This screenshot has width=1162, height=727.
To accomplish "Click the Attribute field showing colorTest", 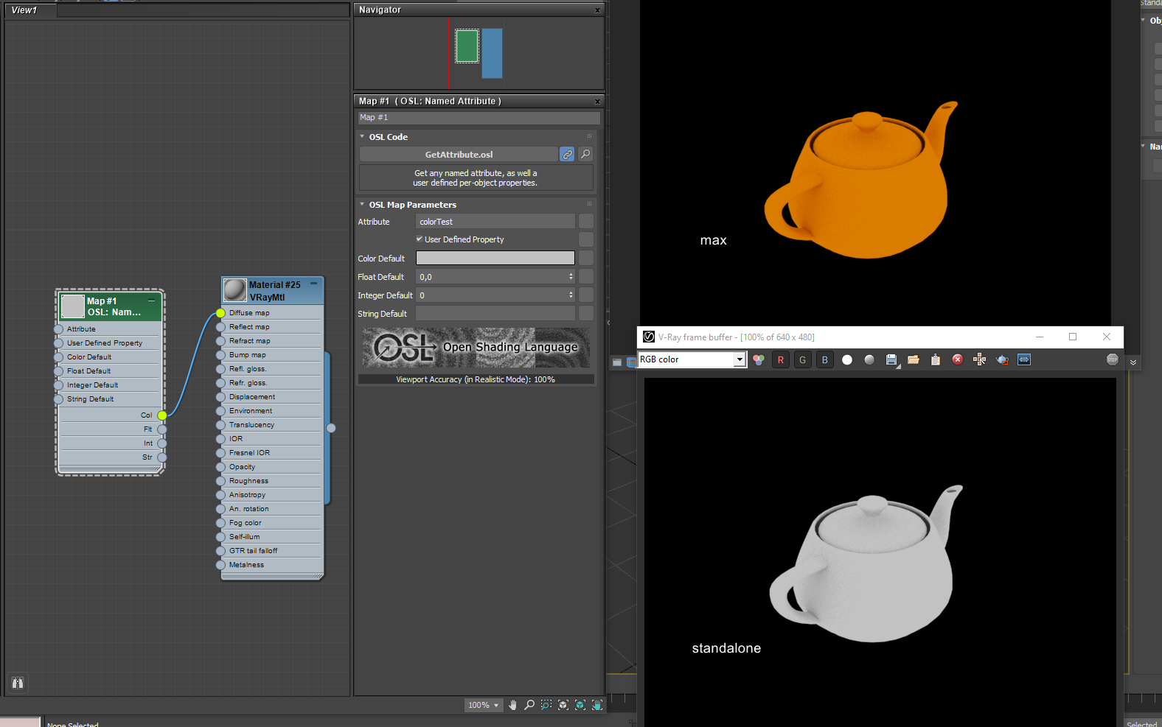I will (x=495, y=222).
